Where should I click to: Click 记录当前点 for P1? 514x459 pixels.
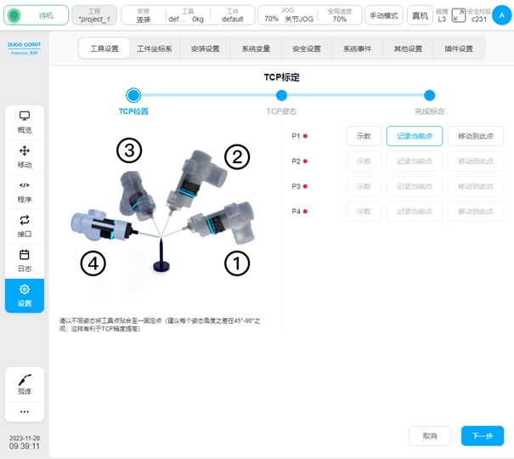pyautogui.click(x=415, y=136)
